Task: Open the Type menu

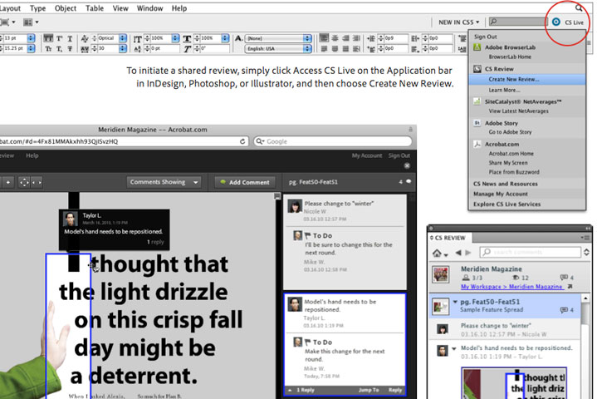Action: [37, 8]
